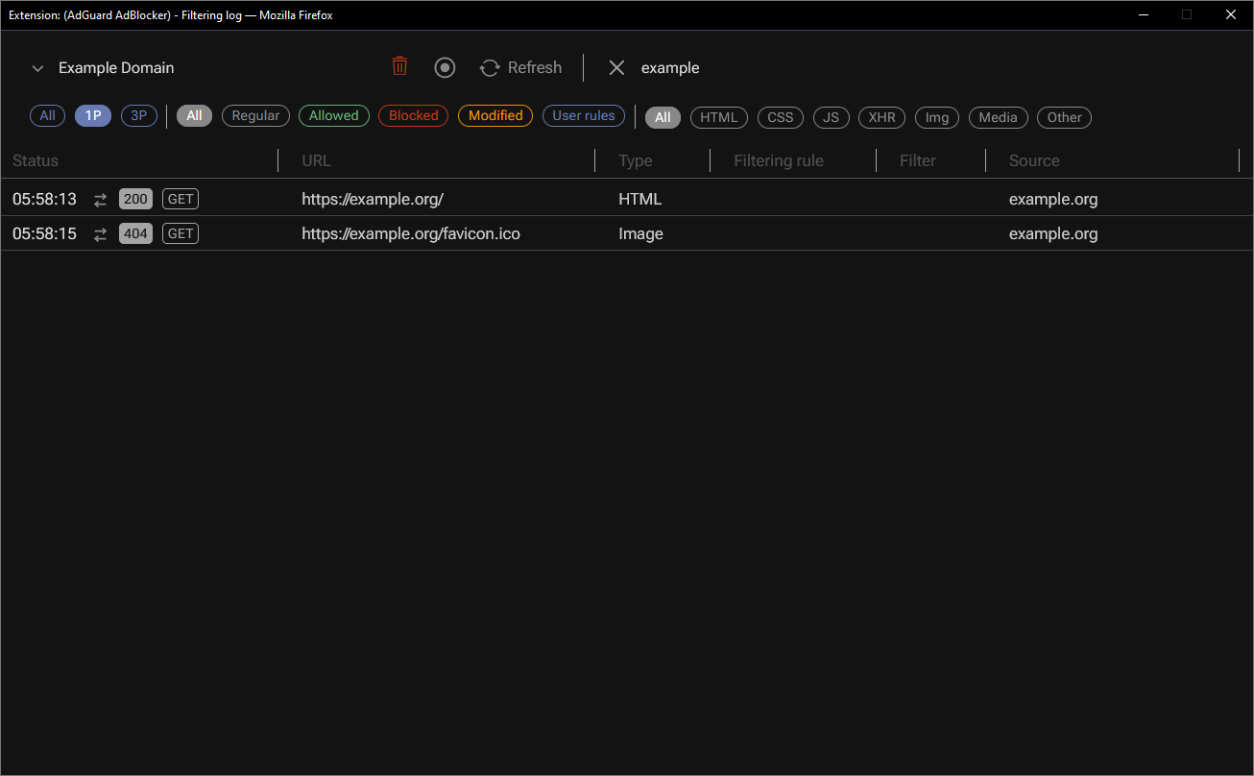Click the Refresh button

point(520,67)
